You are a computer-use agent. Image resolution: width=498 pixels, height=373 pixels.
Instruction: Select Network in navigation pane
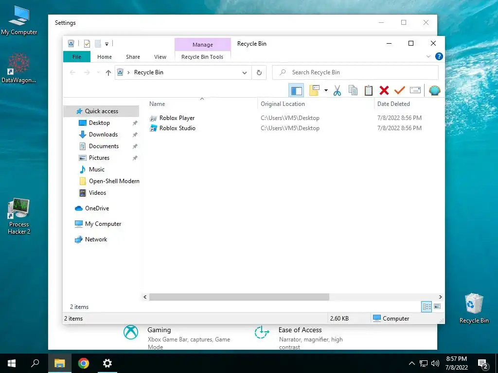pyautogui.click(x=96, y=239)
